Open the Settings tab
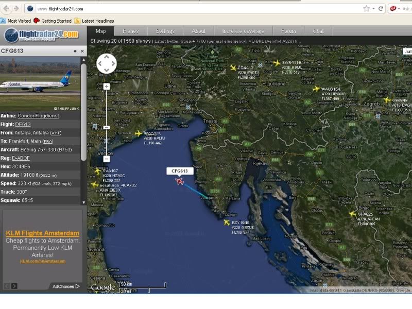The height and width of the screenshot is (309, 412). [165, 31]
